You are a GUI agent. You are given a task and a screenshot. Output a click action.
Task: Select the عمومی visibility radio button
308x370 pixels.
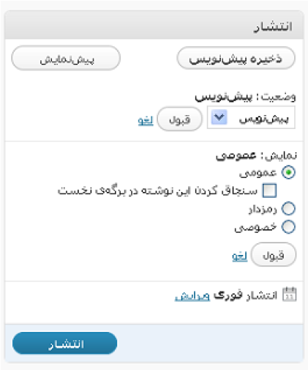coord(288,172)
